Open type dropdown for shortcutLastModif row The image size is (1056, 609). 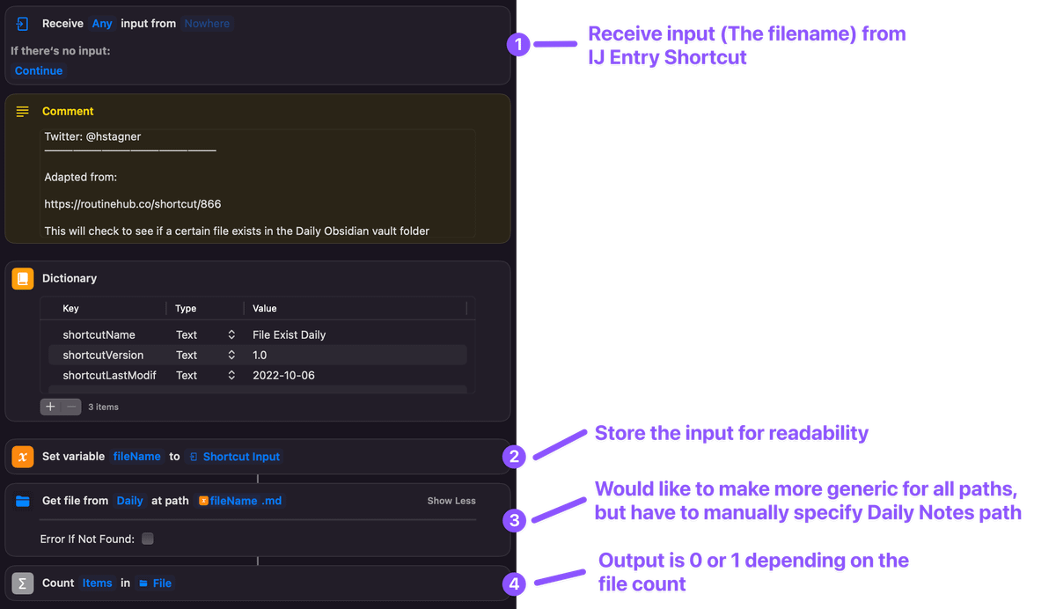coord(231,376)
